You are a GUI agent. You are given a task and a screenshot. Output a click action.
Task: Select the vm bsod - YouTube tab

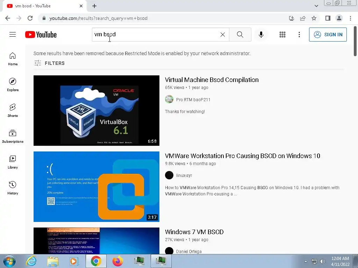(44, 6)
